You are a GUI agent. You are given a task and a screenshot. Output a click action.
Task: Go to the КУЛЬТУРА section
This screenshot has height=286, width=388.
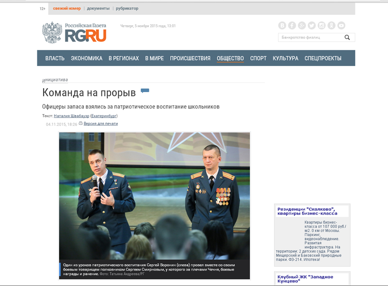point(286,58)
